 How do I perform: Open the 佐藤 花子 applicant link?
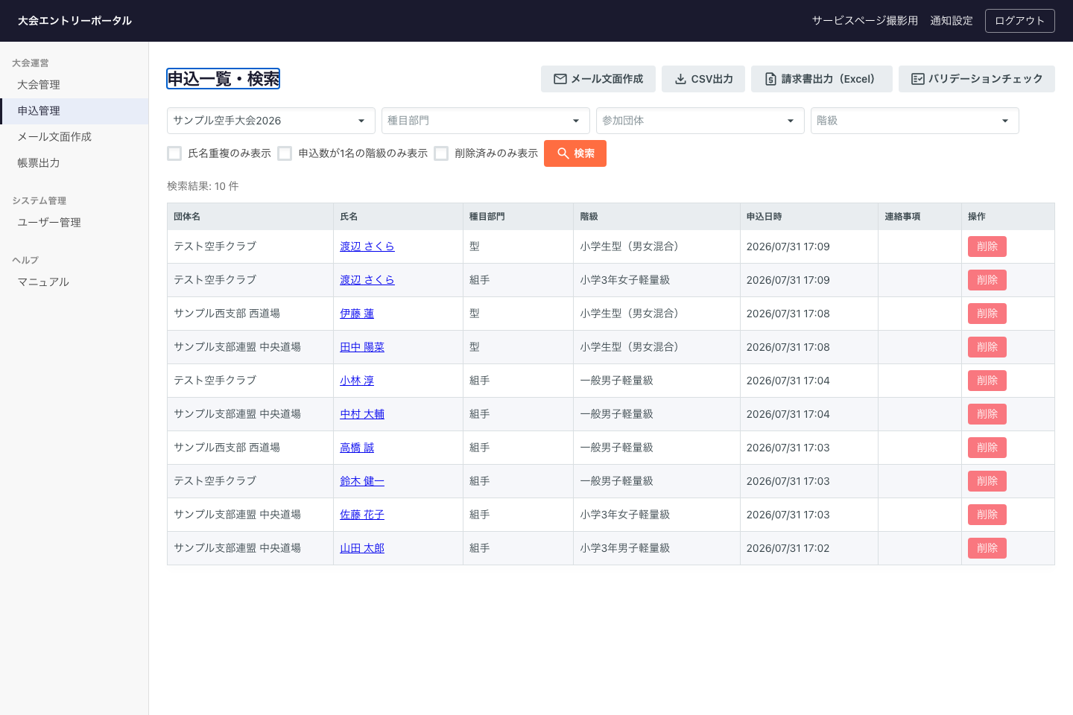[362, 515]
